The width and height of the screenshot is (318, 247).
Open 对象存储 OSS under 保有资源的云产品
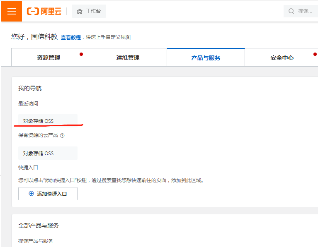[48, 153]
